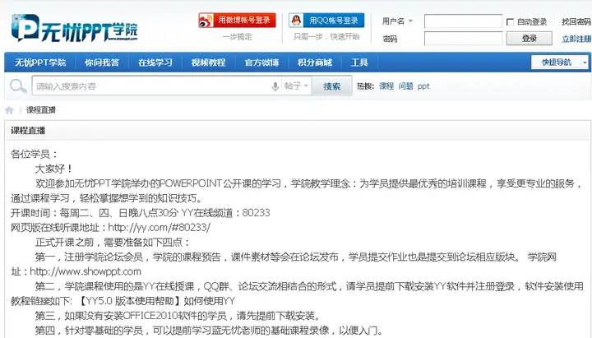
Task: Open the 积分商城 nav tab
Action: coord(315,63)
